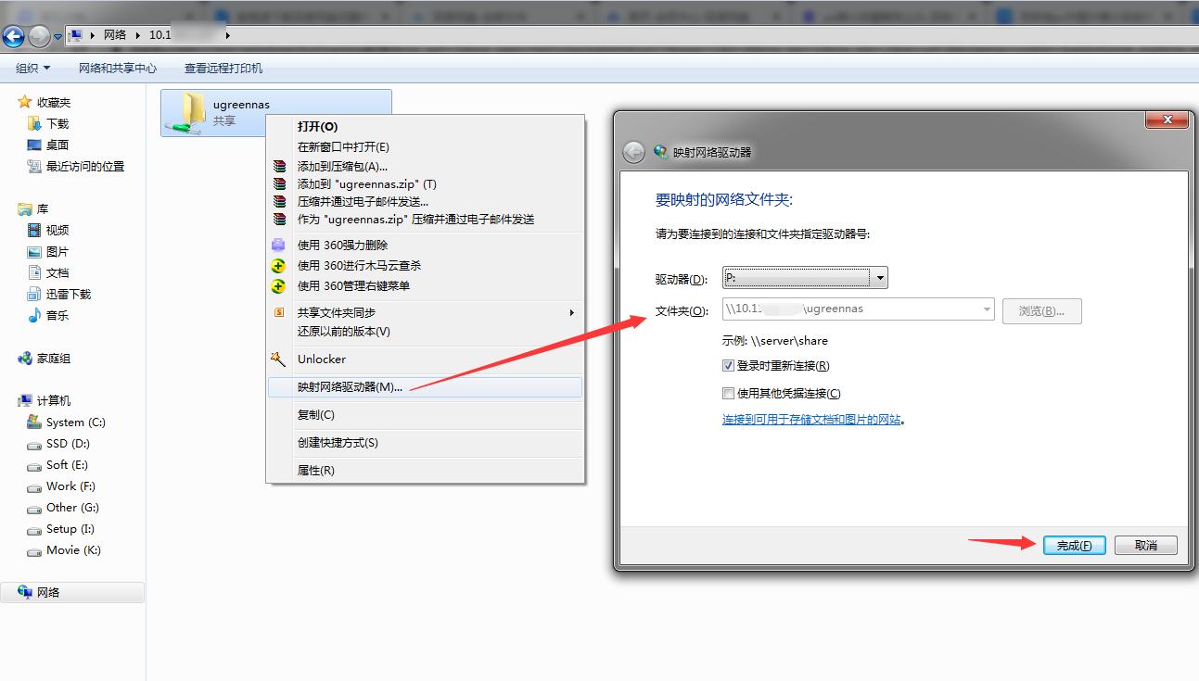Click the 完成(F) button
Viewport: 1199px width, 681px height.
1074,545
